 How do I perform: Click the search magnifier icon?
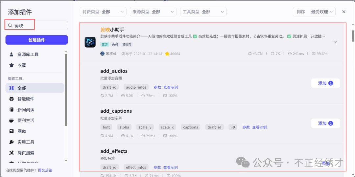10,26
